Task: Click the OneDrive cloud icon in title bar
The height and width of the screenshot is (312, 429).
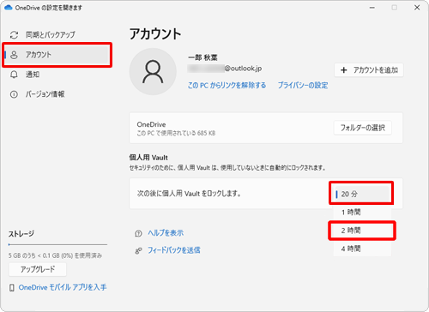Action: [9, 8]
